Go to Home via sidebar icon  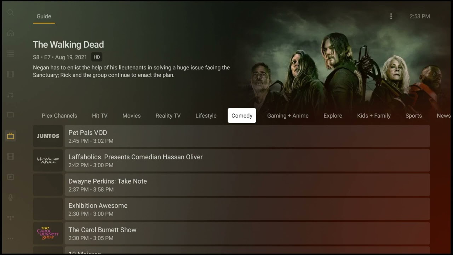click(x=11, y=33)
